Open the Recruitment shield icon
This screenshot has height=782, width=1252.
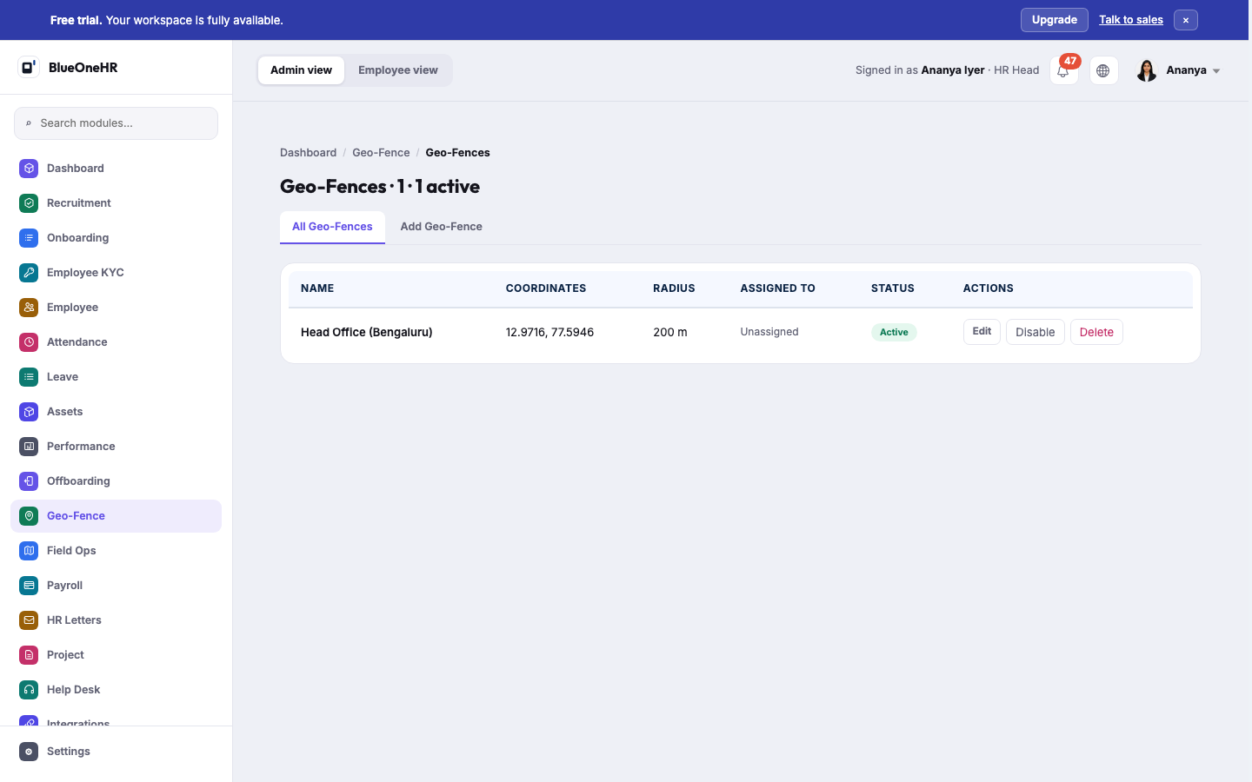pyautogui.click(x=29, y=203)
